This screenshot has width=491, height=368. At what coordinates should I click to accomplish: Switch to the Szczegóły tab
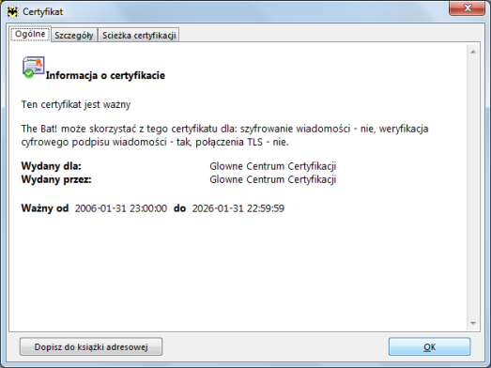click(x=74, y=35)
